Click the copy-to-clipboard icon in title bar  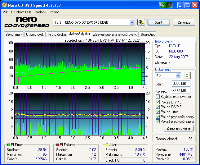coord(162,5)
